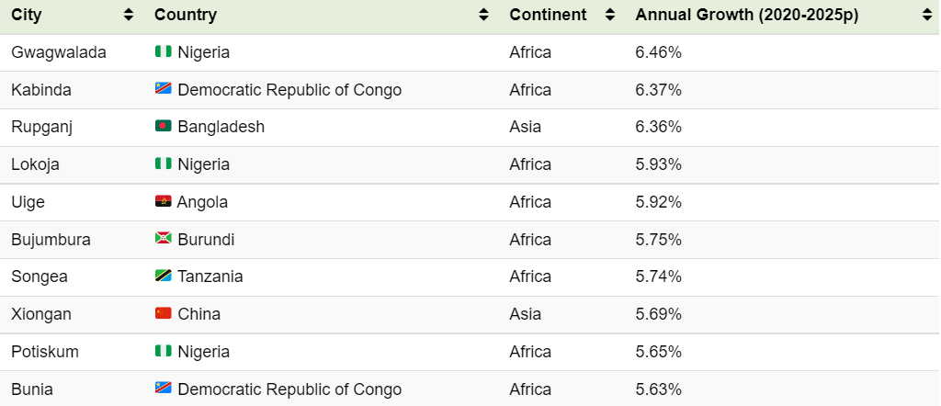Click the Angola flag icon
The height and width of the screenshot is (406, 941).
pyautogui.click(x=164, y=202)
